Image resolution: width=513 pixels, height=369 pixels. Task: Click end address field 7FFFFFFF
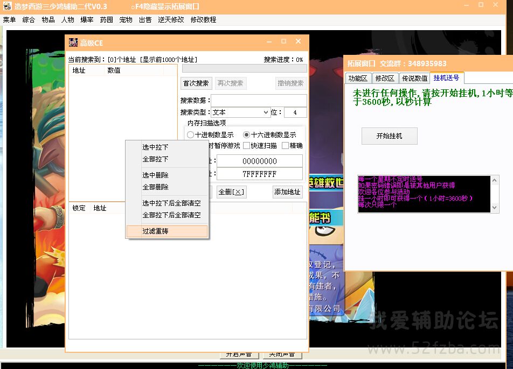click(x=259, y=174)
